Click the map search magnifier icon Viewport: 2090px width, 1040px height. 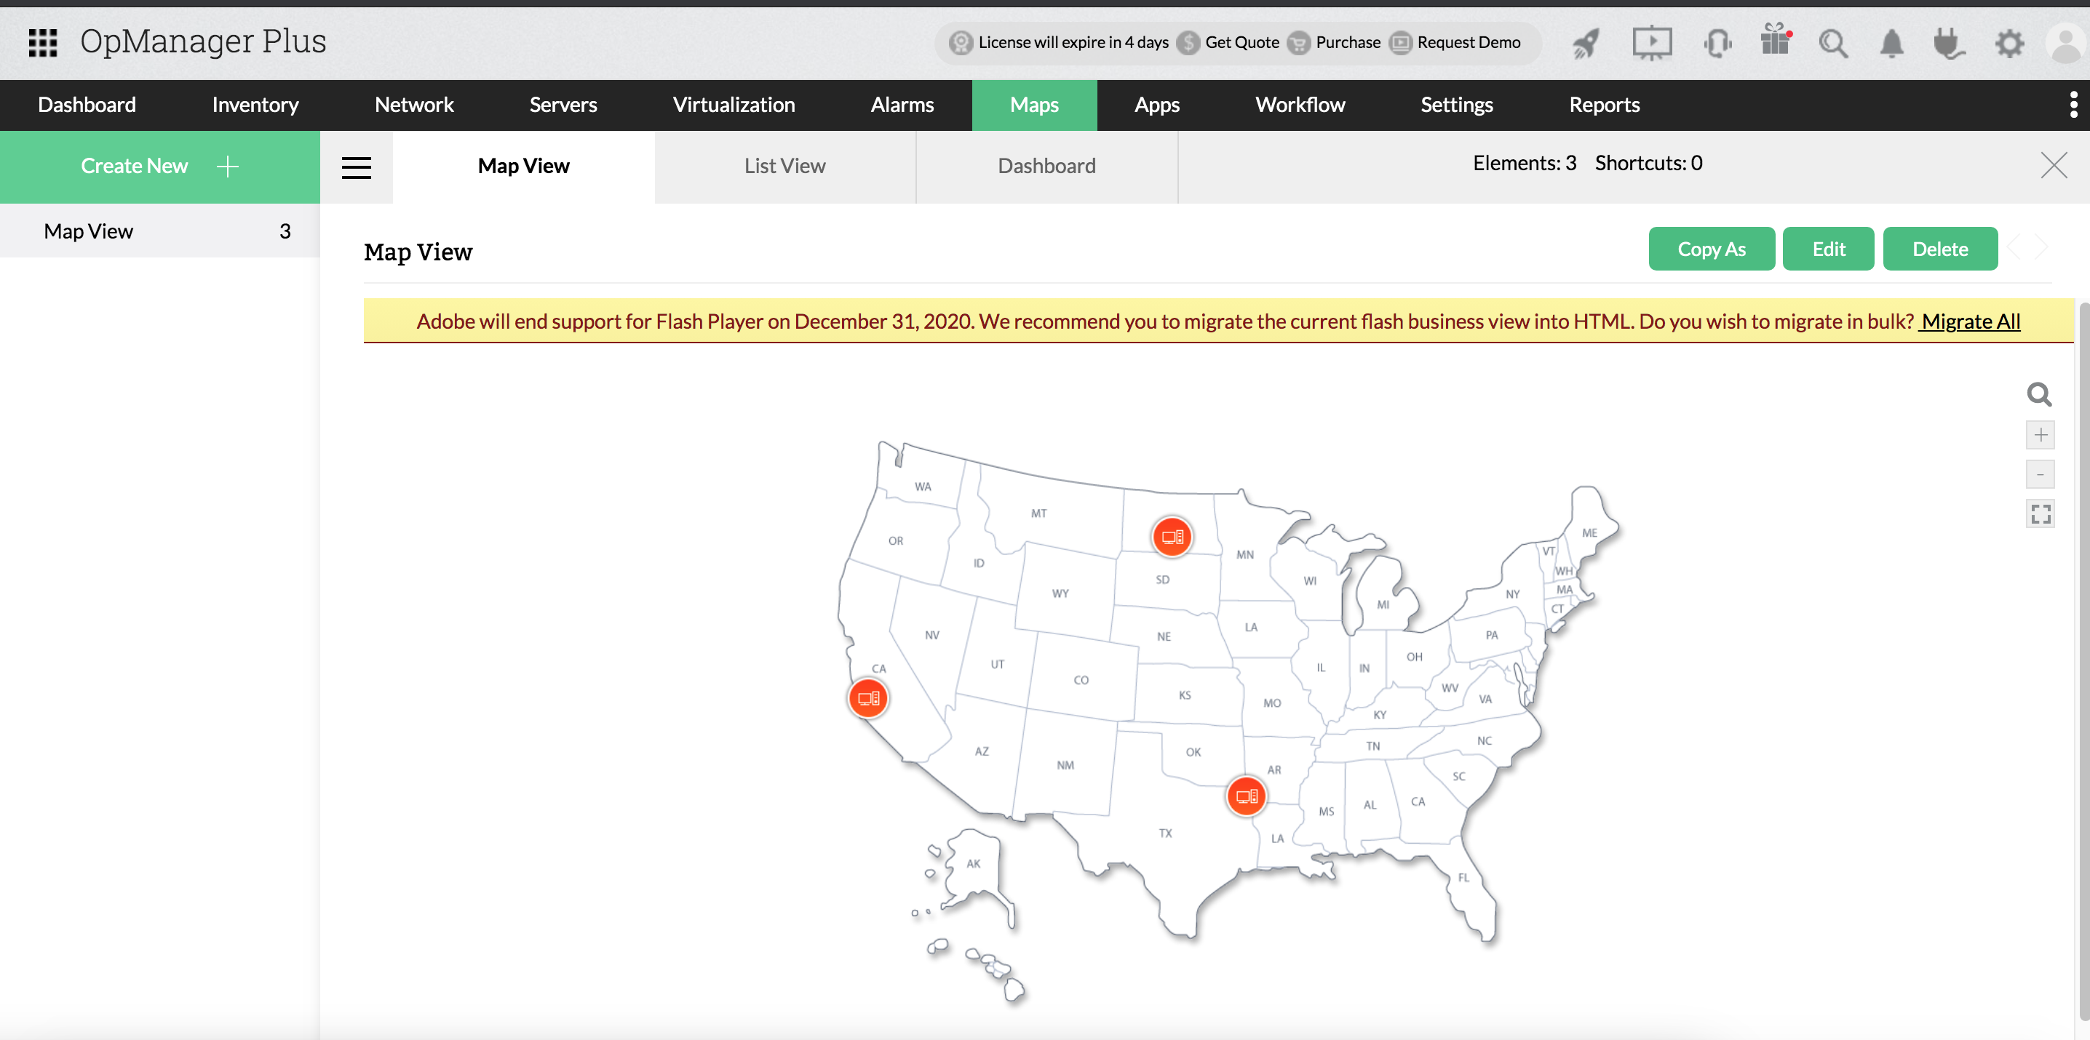pos(2039,395)
